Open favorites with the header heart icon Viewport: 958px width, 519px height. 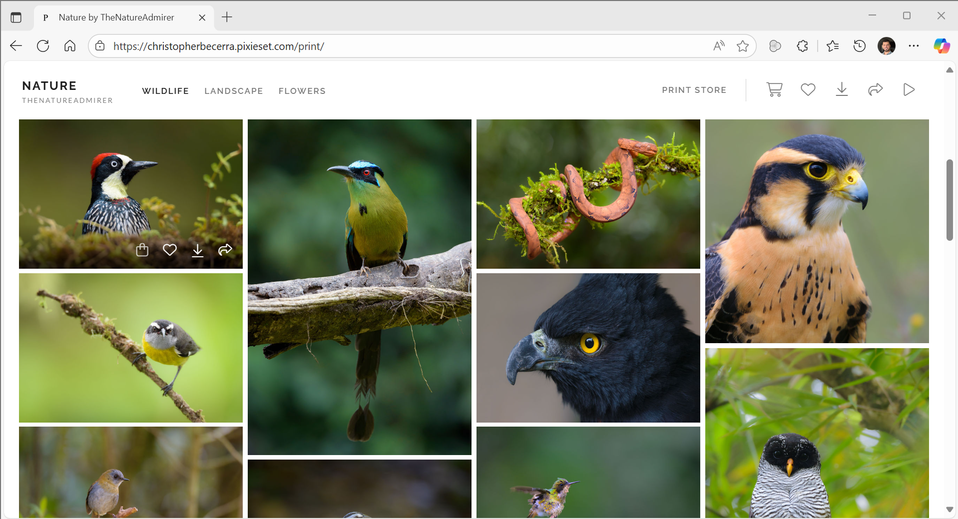click(x=808, y=89)
